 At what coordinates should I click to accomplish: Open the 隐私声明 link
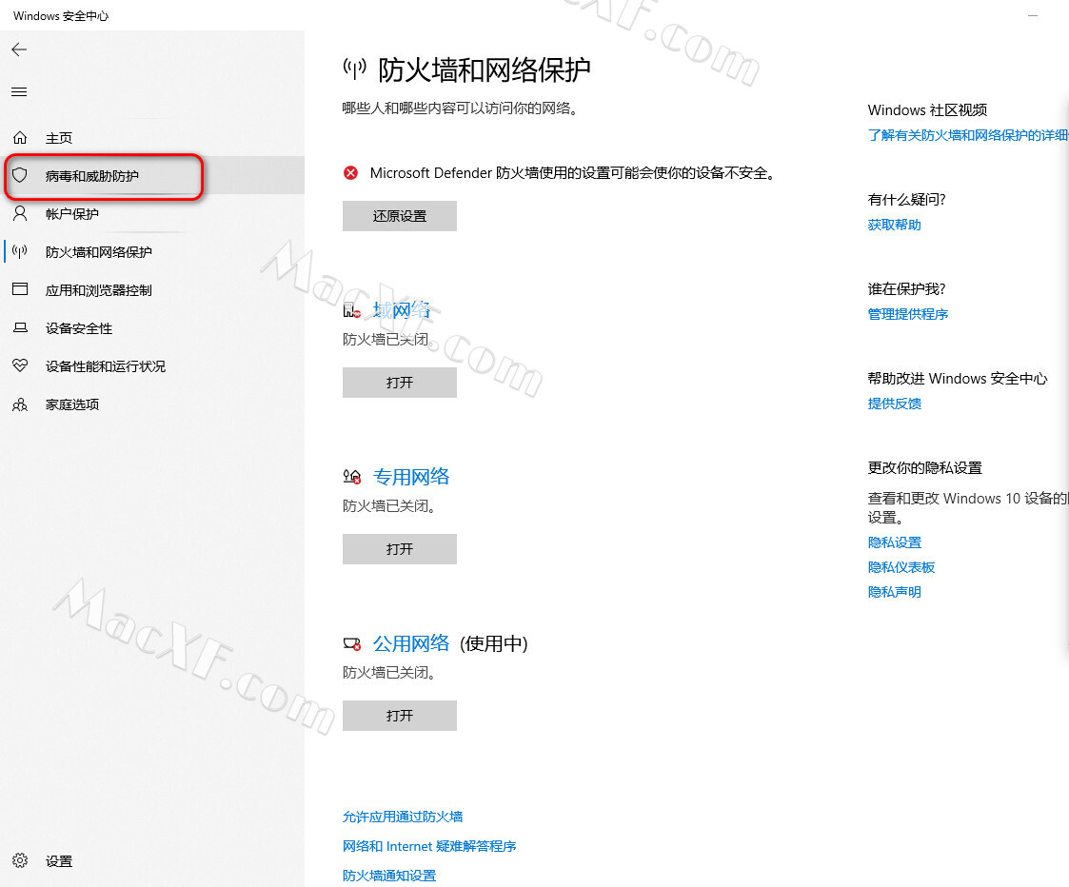(895, 591)
